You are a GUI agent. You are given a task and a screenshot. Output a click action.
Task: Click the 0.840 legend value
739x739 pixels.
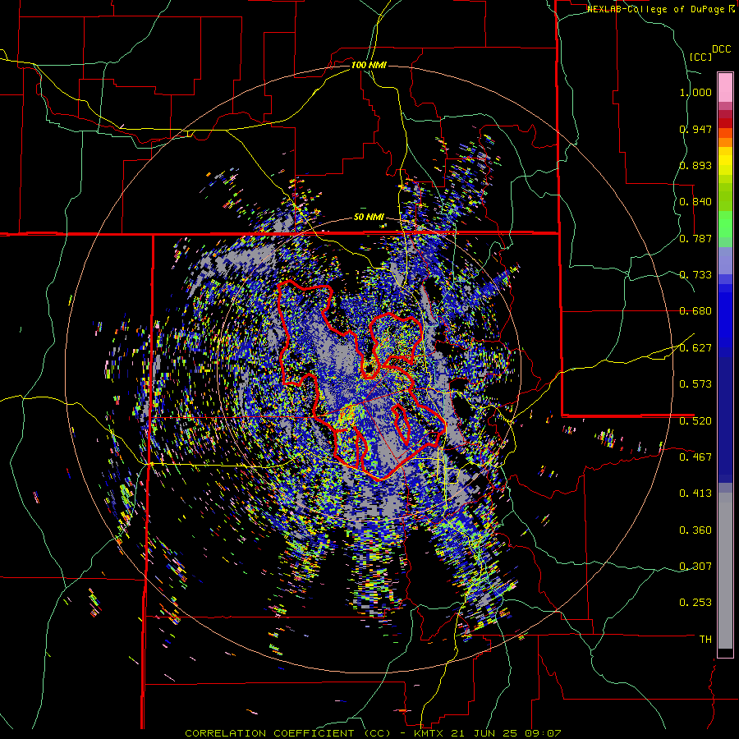pos(695,202)
